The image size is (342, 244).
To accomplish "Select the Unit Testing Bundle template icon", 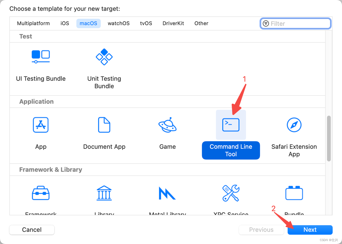I will coord(104,57).
